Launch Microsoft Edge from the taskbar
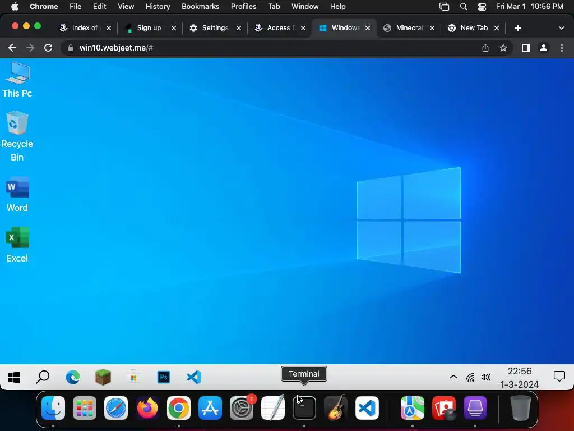The height and width of the screenshot is (431, 574). coord(73,377)
